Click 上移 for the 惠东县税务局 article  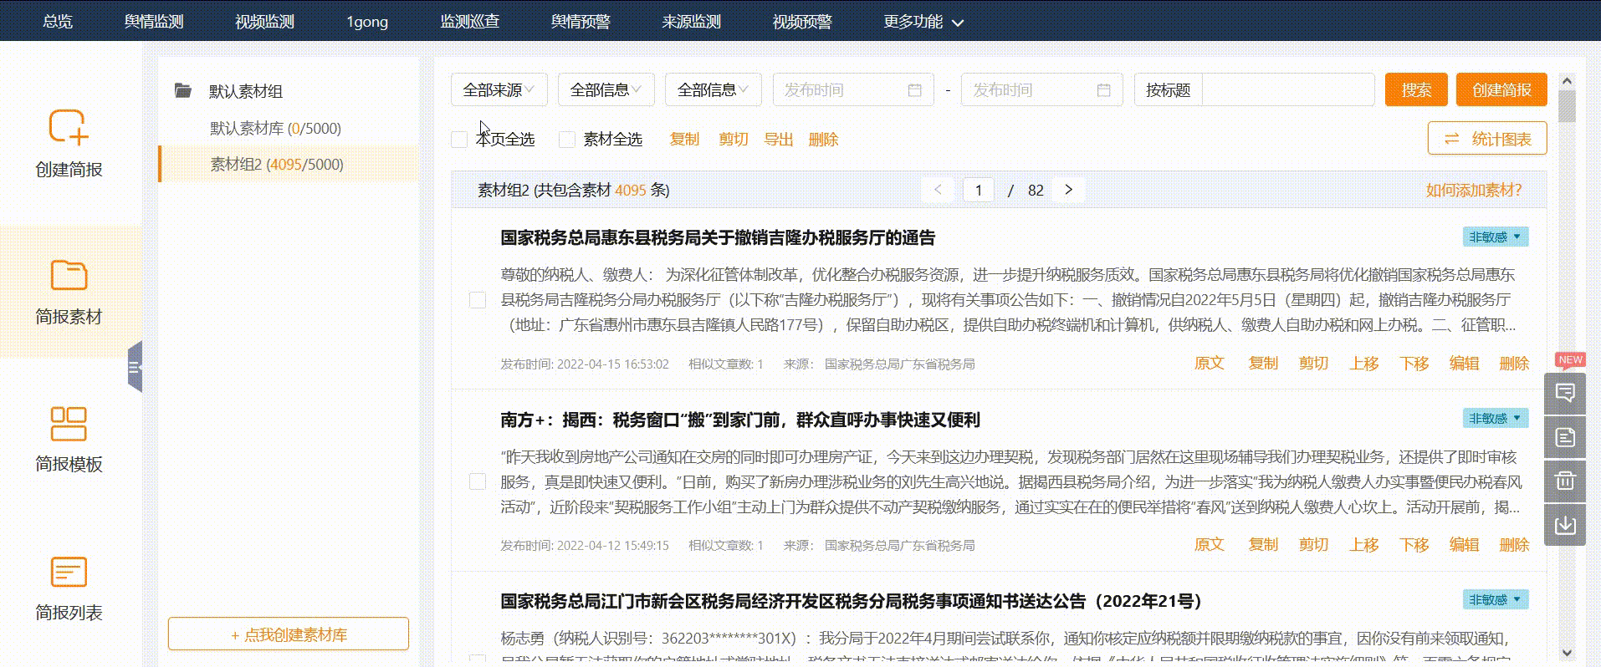point(1363,363)
